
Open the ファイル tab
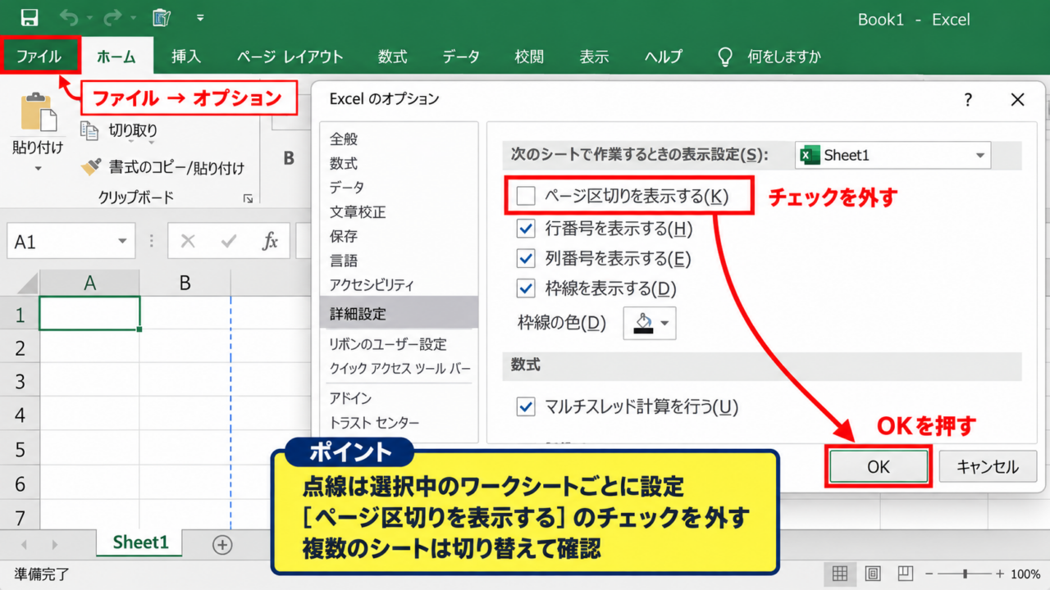(x=39, y=57)
